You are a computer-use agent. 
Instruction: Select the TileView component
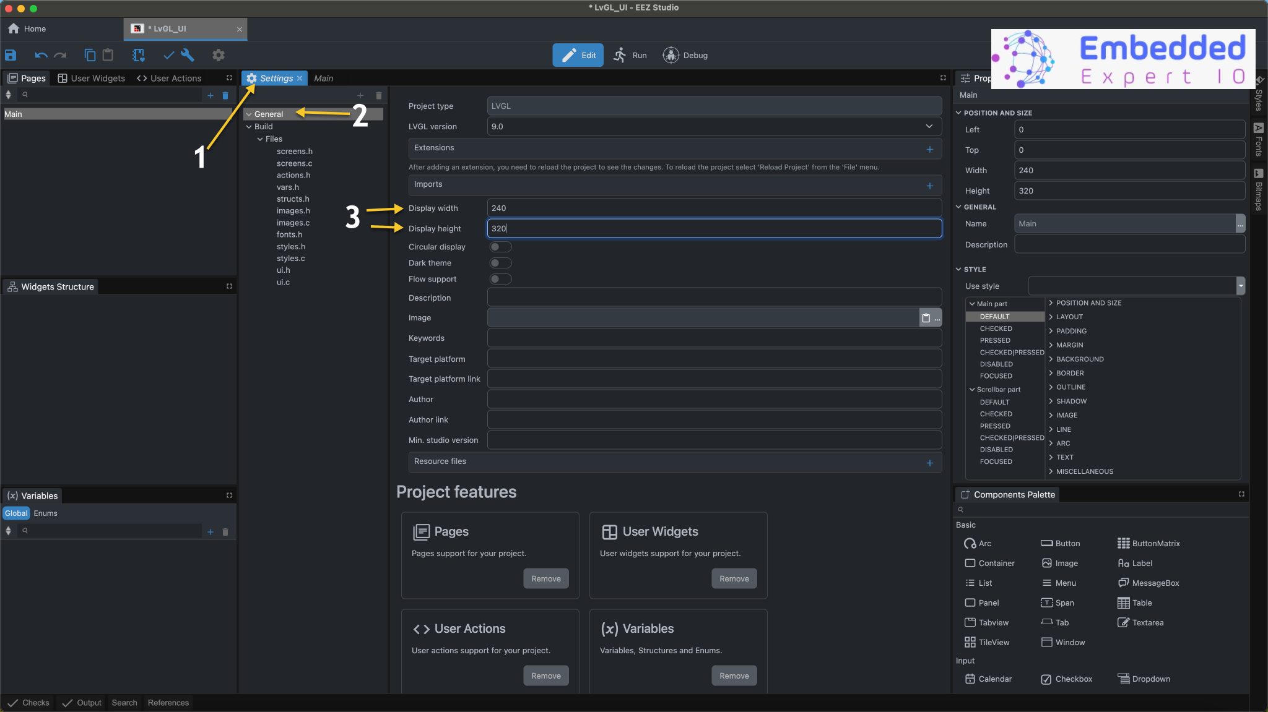coord(992,642)
